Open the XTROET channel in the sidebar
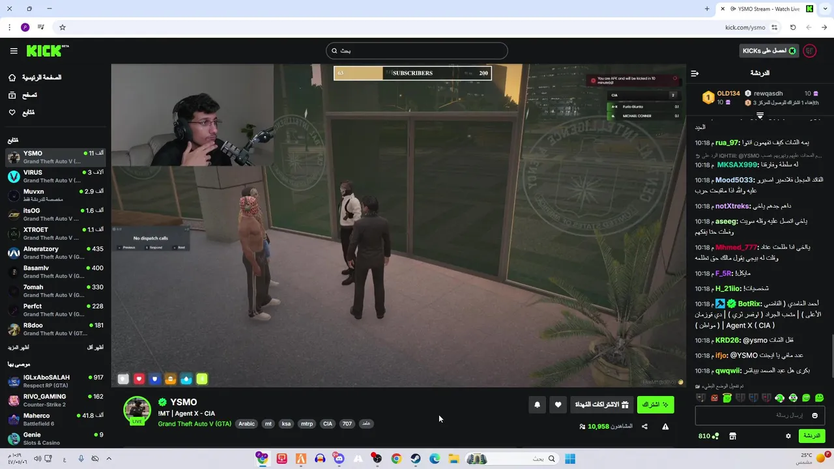 [55, 233]
